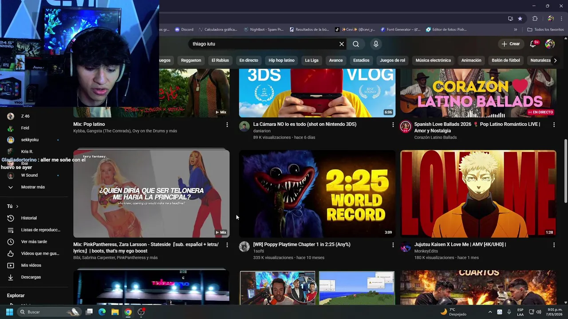
Task: Open Todos los favoritos folder
Action: click(x=545, y=30)
